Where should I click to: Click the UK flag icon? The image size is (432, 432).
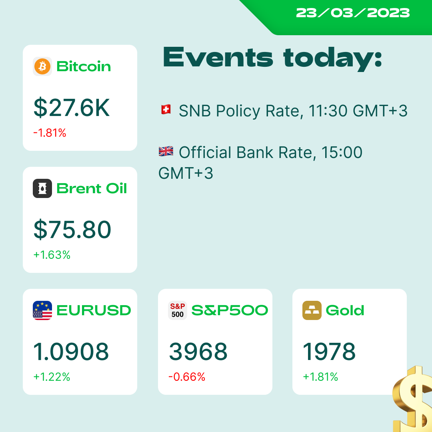[166, 151]
